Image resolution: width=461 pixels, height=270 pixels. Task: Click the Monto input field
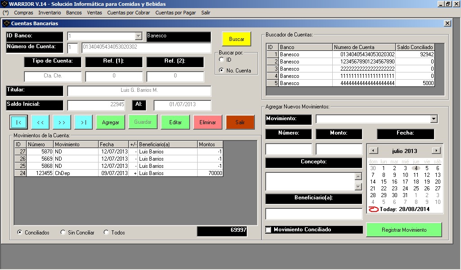339,149
